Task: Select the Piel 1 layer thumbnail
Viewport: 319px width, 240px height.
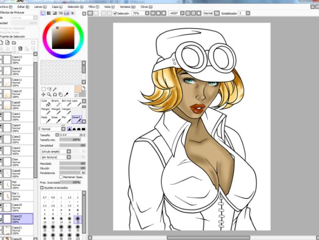Action: [7, 196]
